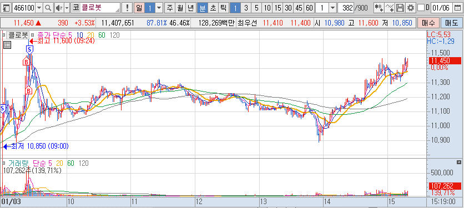The height and width of the screenshot is (208, 464).
Task: Open the dropdown arrow next to the speaker icon
Action: [x=67, y=8]
